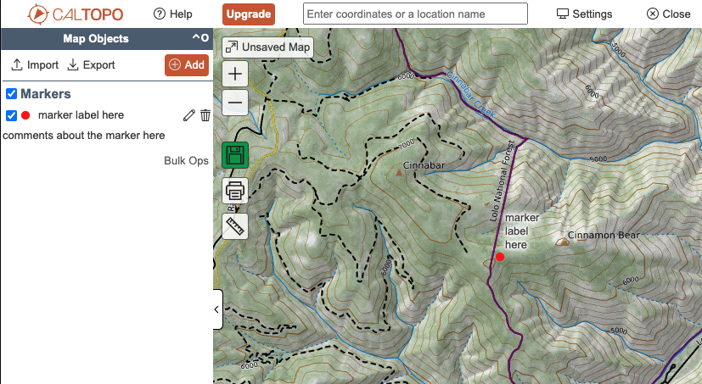The image size is (702, 384).
Task: Delete the marker using trash icon
Action: tap(205, 115)
